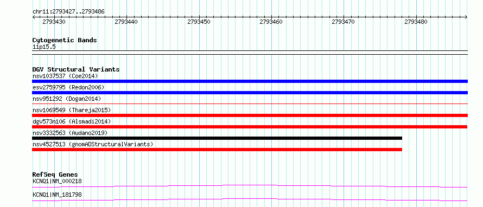The width and height of the screenshot is (483, 207).
Task: Open variant nsv3332563 (Audano2019) label
Action: [70, 133]
